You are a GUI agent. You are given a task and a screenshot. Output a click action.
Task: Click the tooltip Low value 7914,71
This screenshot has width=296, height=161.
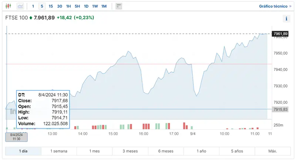[x=60, y=118]
